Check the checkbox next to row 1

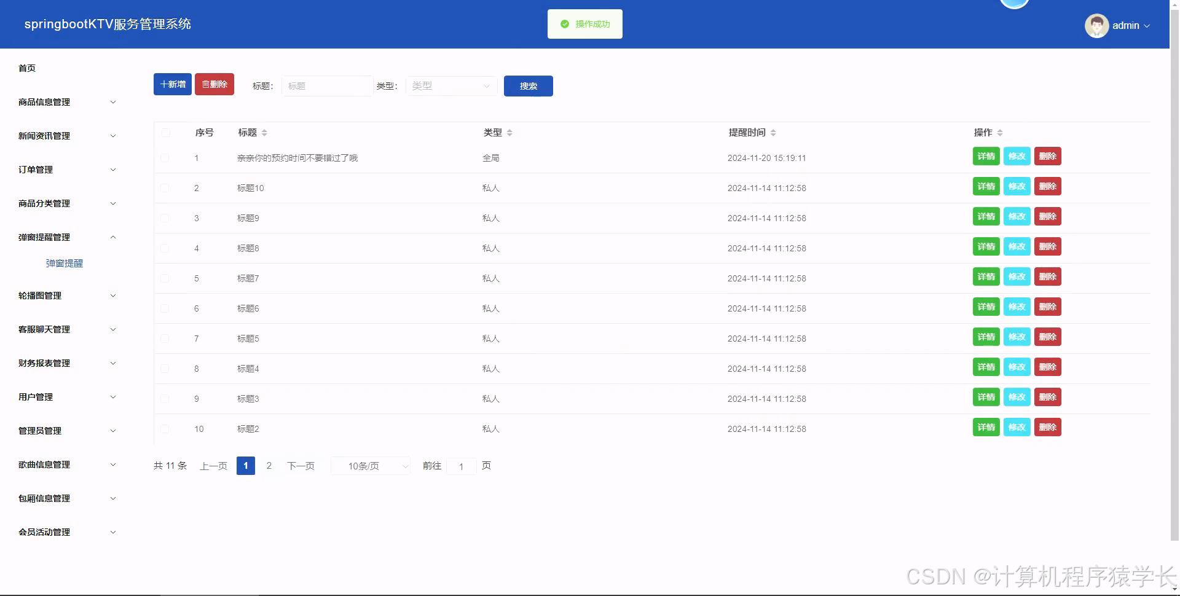pos(165,157)
